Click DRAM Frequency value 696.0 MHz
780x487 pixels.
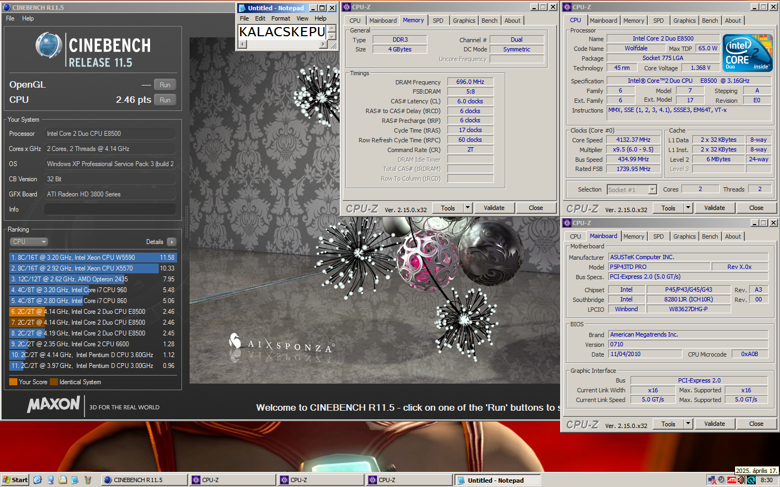click(x=470, y=82)
